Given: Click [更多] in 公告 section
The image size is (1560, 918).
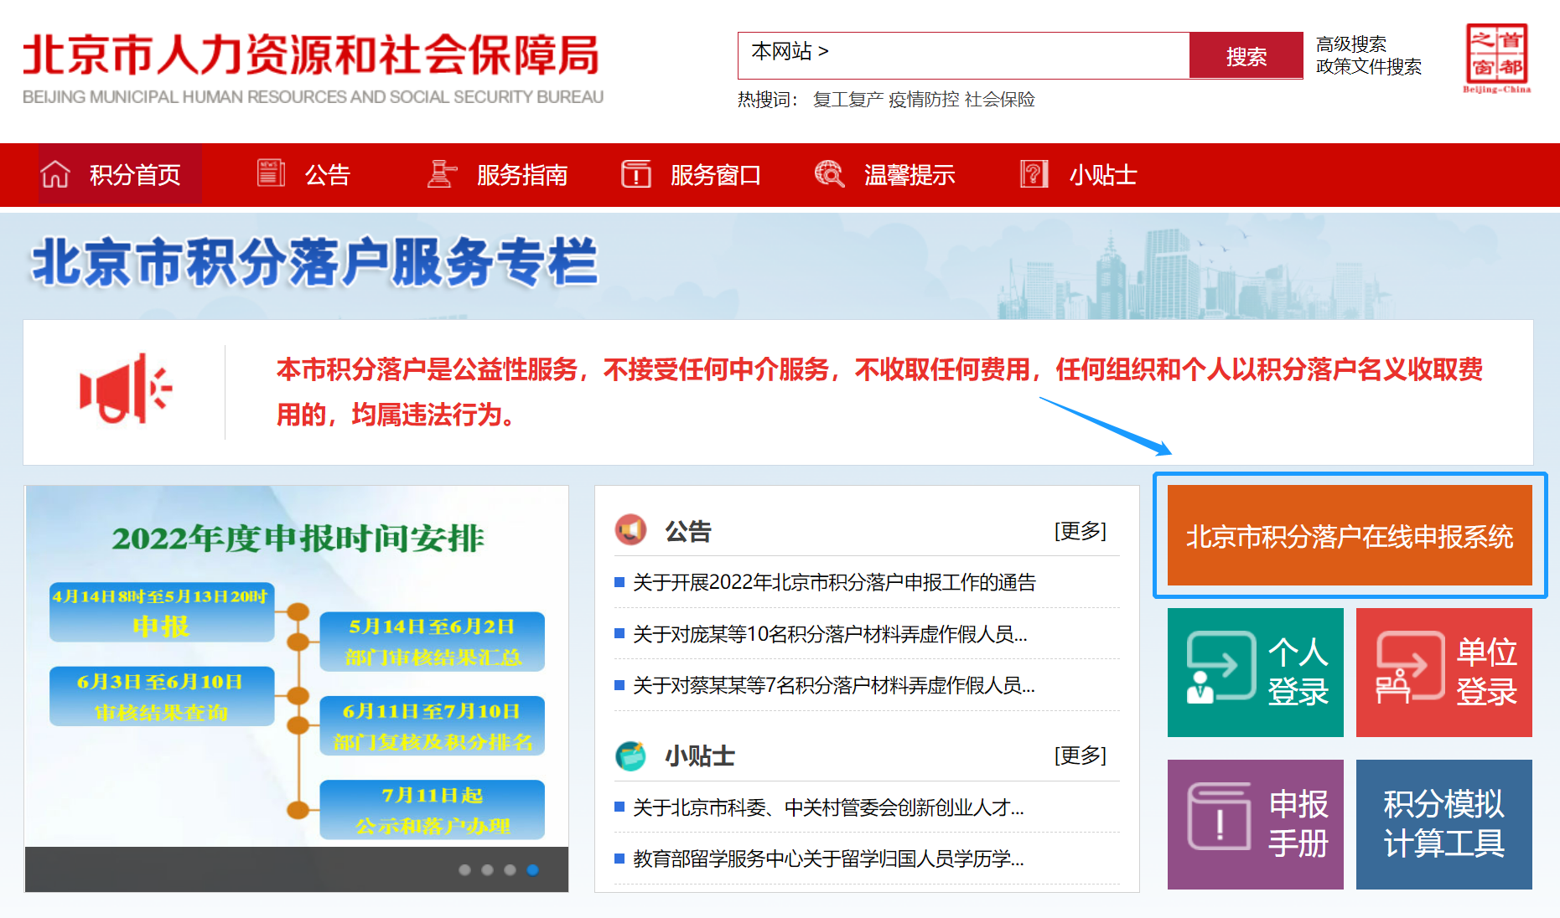Looking at the screenshot, I should pyautogui.click(x=1080, y=530).
